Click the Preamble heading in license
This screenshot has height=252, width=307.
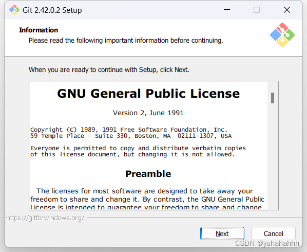(148, 174)
